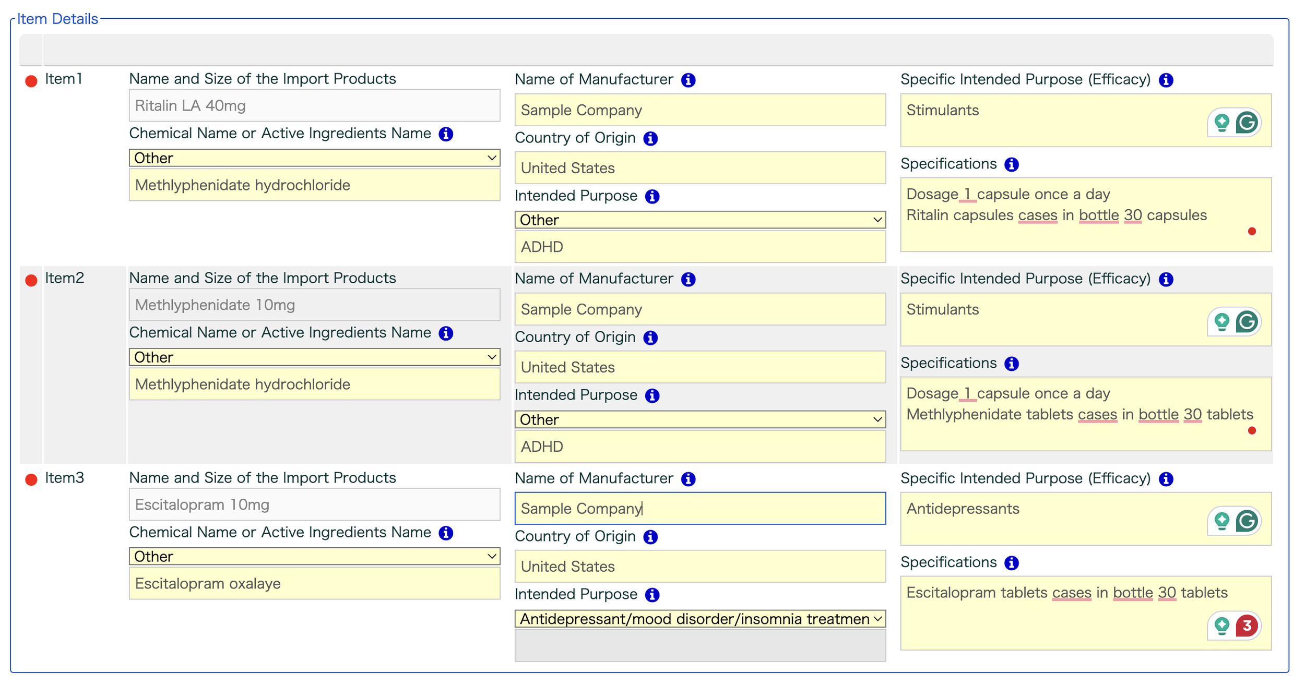Click info icon beside Item3 Chemical Name label
The image size is (1305, 685).
click(x=445, y=533)
